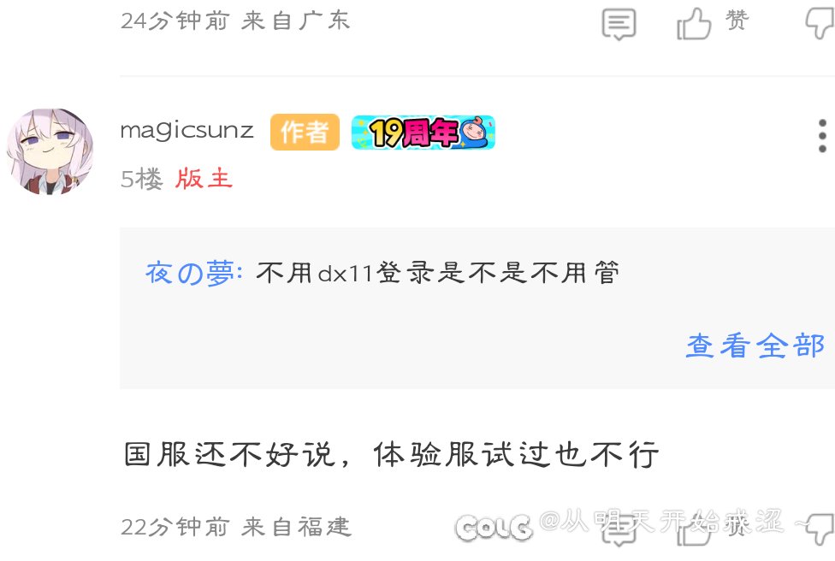
Task: Open the three-dot menu for magicsunz's comment
Action: pyautogui.click(x=822, y=136)
